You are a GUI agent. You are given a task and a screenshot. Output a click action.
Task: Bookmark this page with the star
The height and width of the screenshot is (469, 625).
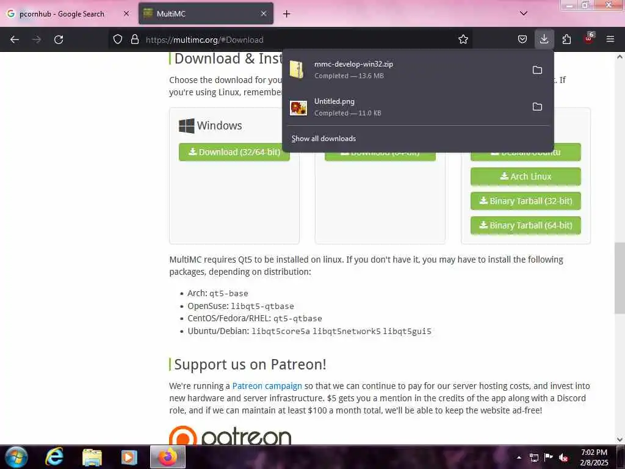[463, 40]
